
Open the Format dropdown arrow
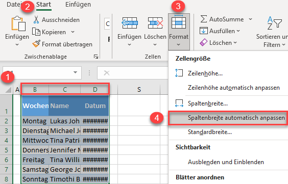coord(178,44)
